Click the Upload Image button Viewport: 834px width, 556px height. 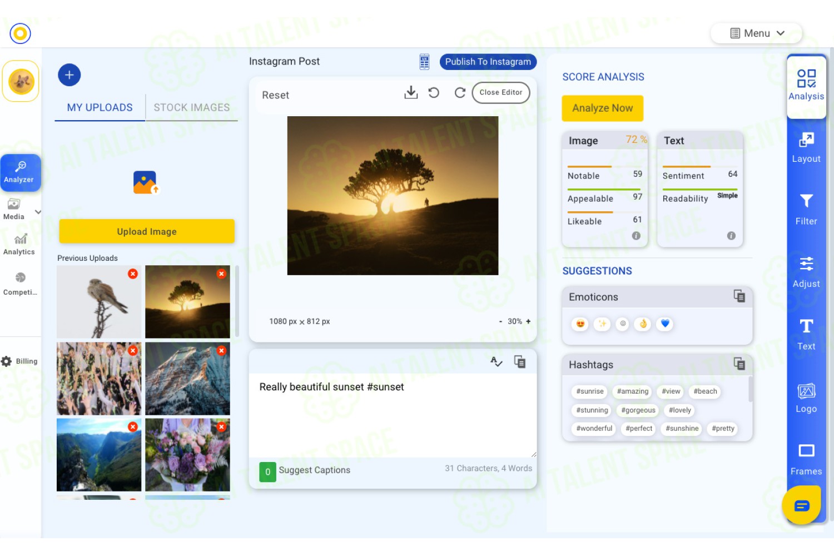147,231
